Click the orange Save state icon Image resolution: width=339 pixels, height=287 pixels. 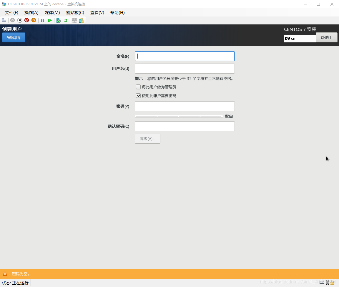[x=34, y=20]
